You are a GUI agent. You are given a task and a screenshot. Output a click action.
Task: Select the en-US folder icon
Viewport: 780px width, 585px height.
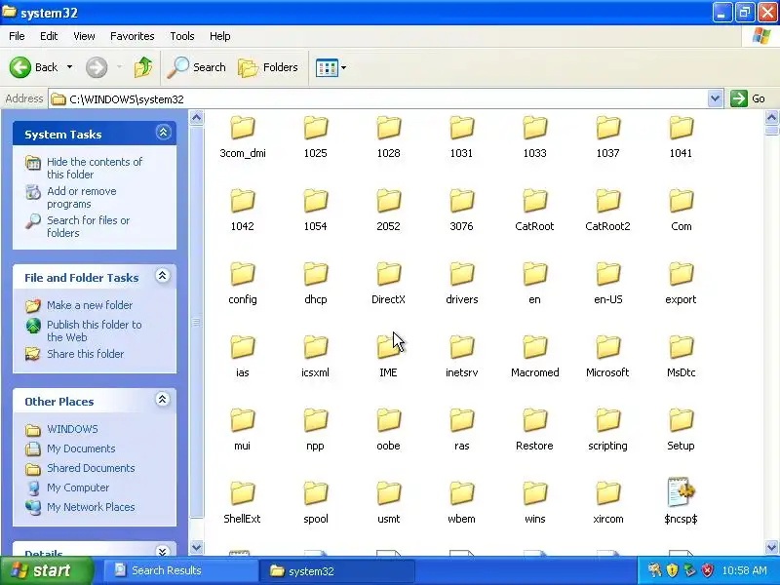[x=607, y=275]
